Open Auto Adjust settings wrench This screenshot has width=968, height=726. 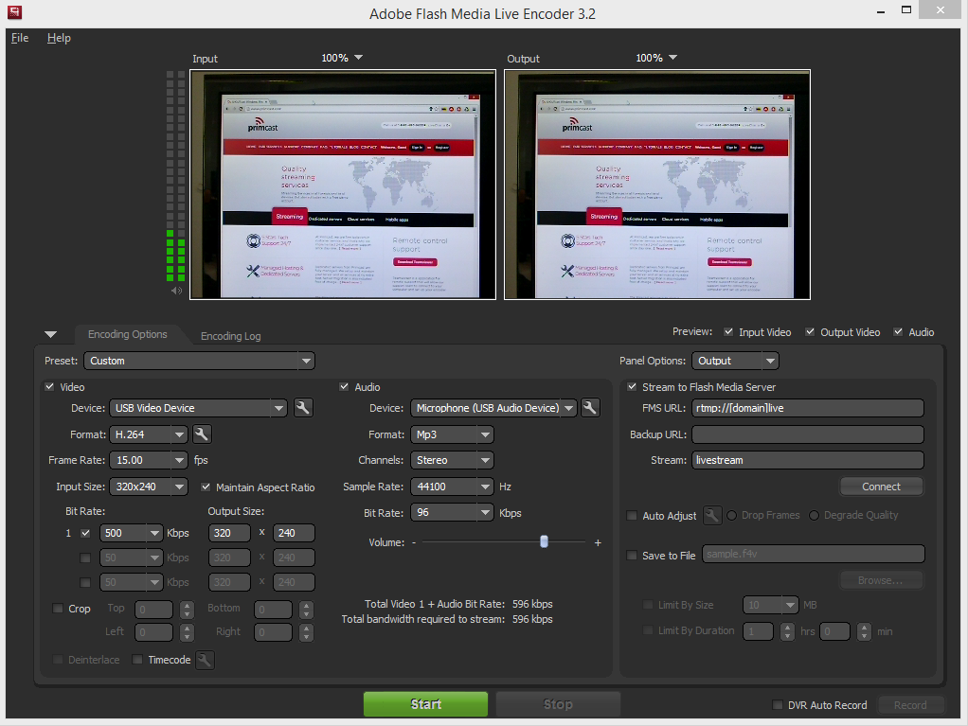712,515
